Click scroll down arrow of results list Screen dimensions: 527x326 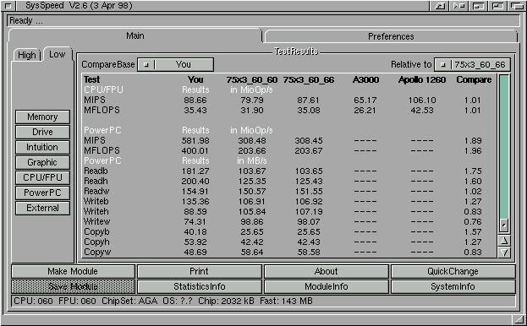[504, 253]
